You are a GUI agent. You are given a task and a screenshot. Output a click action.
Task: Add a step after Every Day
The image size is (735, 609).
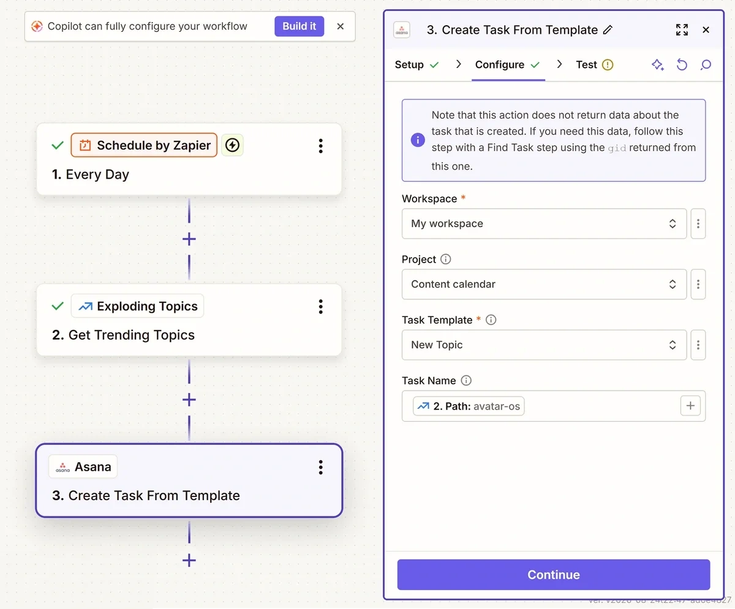point(189,239)
